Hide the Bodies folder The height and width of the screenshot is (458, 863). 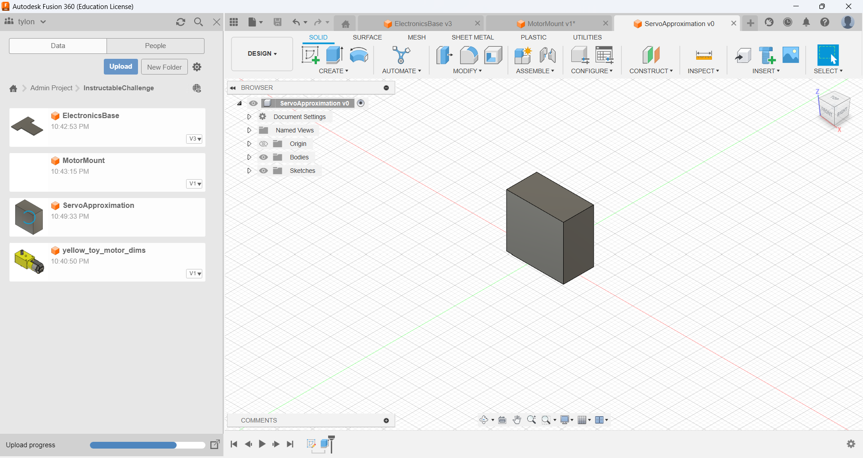pyautogui.click(x=263, y=157)
